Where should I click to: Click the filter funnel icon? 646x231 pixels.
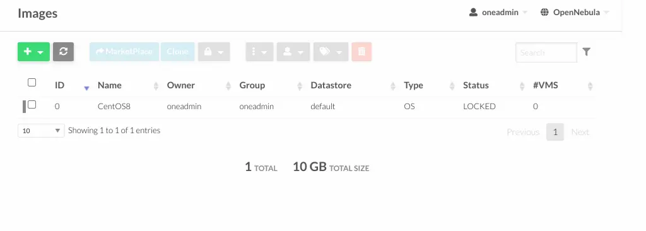click(587, 52)
